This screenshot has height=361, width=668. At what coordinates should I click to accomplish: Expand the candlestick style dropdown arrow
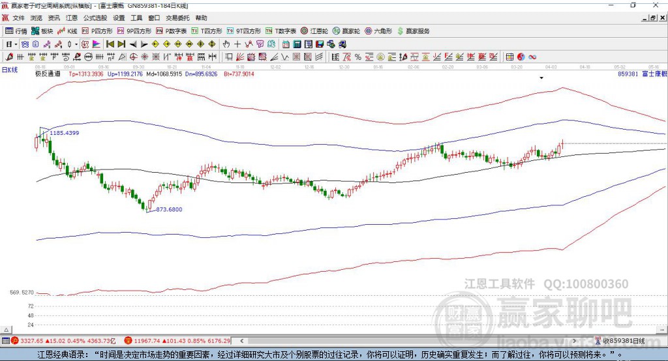click(76, 44)
